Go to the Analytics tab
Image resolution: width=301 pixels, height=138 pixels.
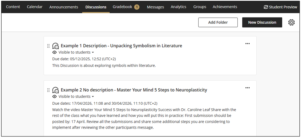[178, 7]
